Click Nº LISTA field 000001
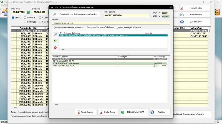The image size is (222, 124). point(165,13)
